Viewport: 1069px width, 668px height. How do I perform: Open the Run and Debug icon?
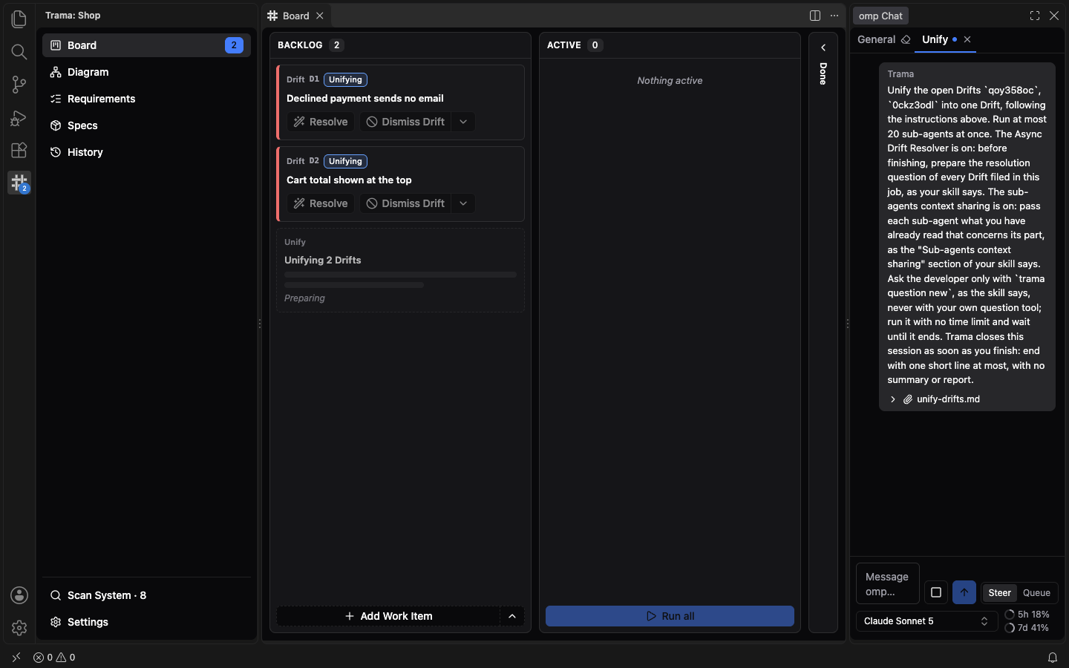[x=19, y=117]
